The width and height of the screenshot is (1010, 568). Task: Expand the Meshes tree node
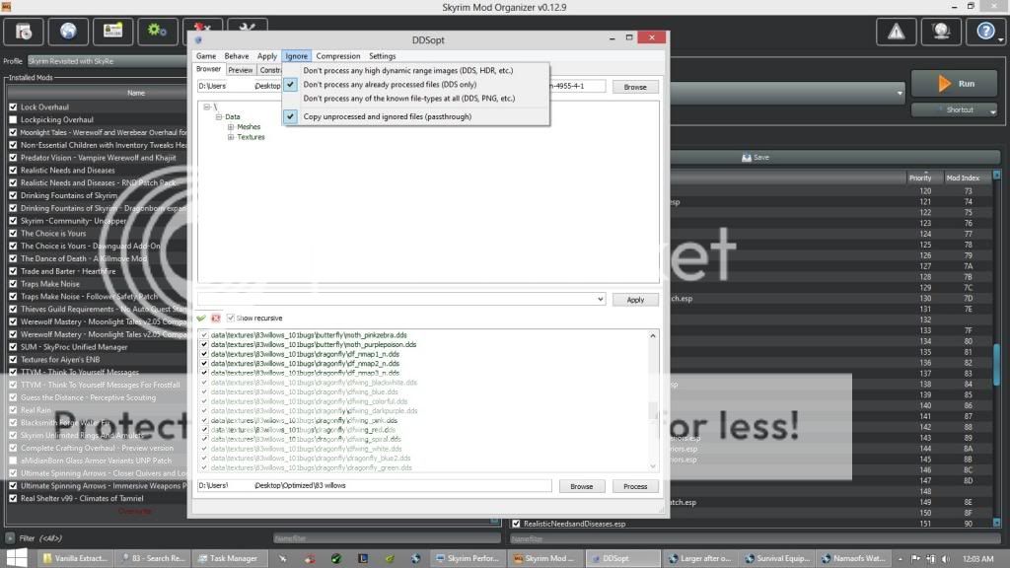click(x=231, y=127)
